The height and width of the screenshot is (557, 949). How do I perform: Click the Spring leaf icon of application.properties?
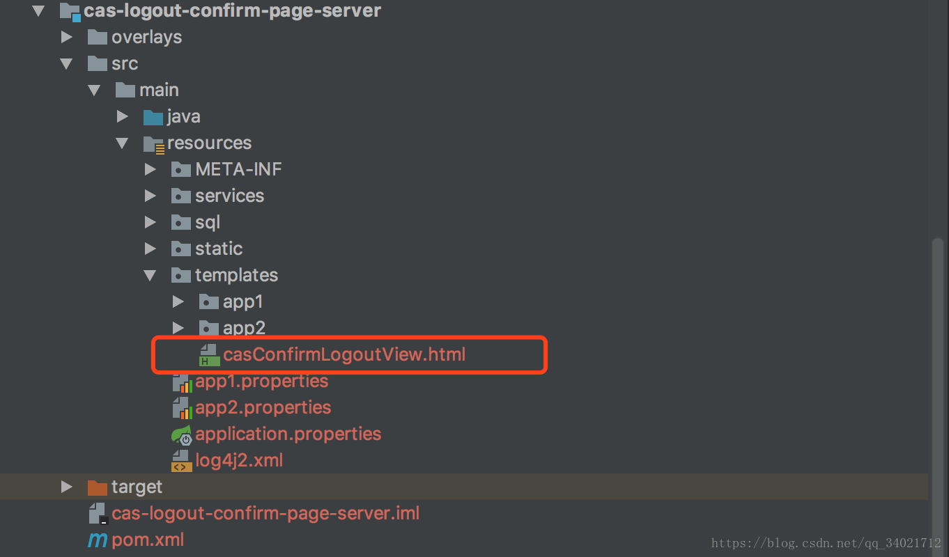click(x=182, y=435)
